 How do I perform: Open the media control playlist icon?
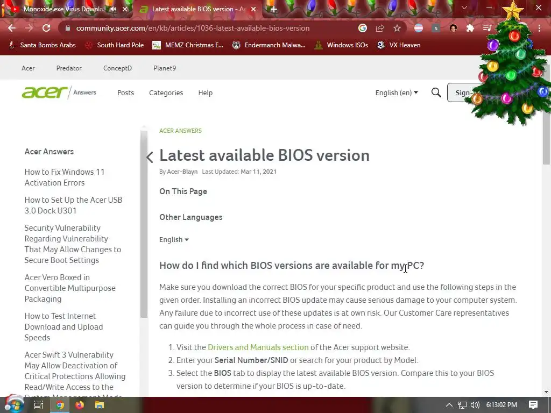(x=487, y=28)
